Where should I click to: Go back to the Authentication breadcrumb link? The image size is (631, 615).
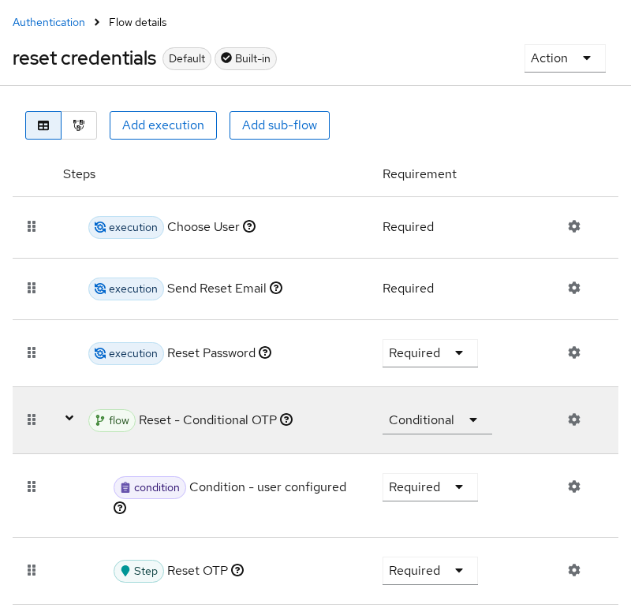pyautogui.click(x=49, y=22)
